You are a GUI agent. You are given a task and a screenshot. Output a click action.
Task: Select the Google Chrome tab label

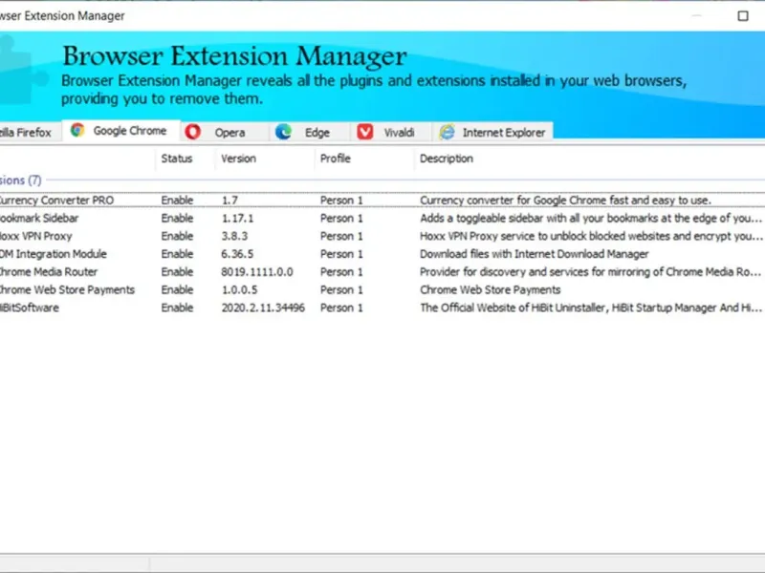[130, 131]
